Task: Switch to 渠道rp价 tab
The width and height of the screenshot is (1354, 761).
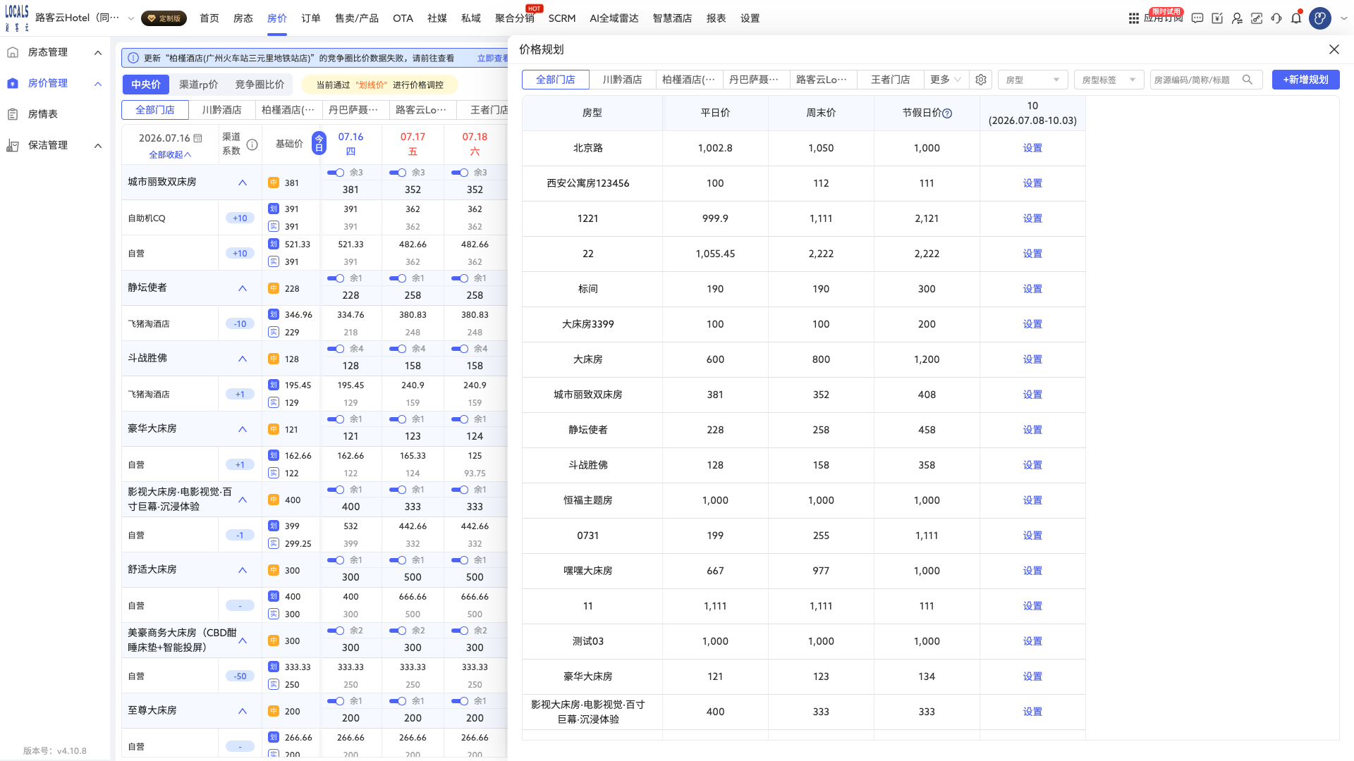Action: pyautogui.click(x=199, y=85)
